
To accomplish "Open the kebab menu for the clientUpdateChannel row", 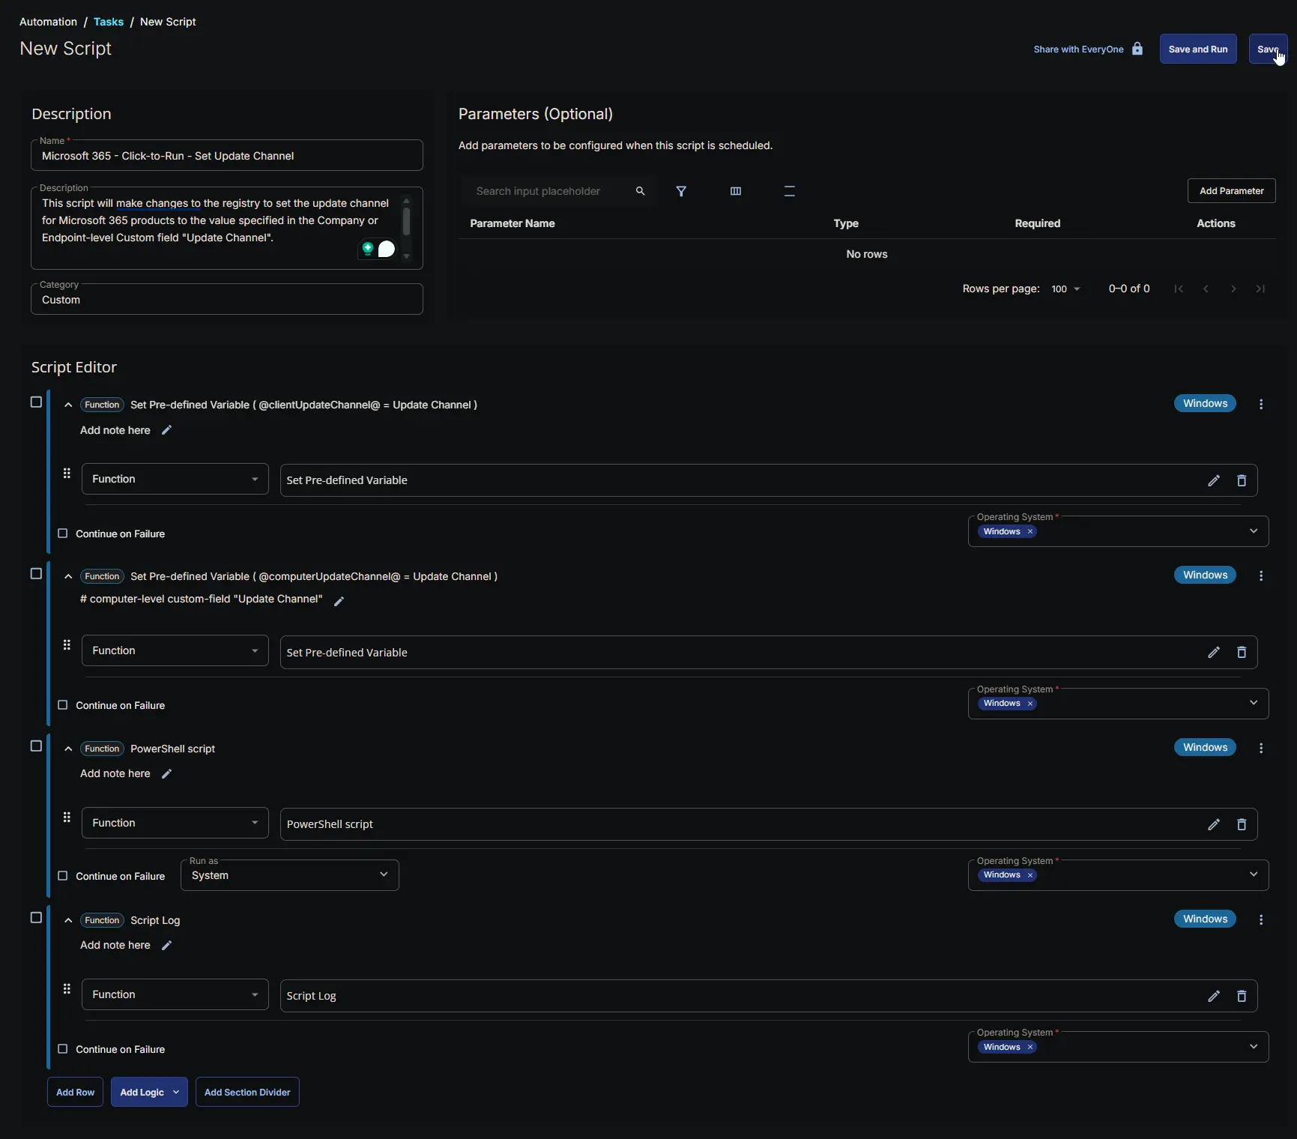I will 1260,404.
